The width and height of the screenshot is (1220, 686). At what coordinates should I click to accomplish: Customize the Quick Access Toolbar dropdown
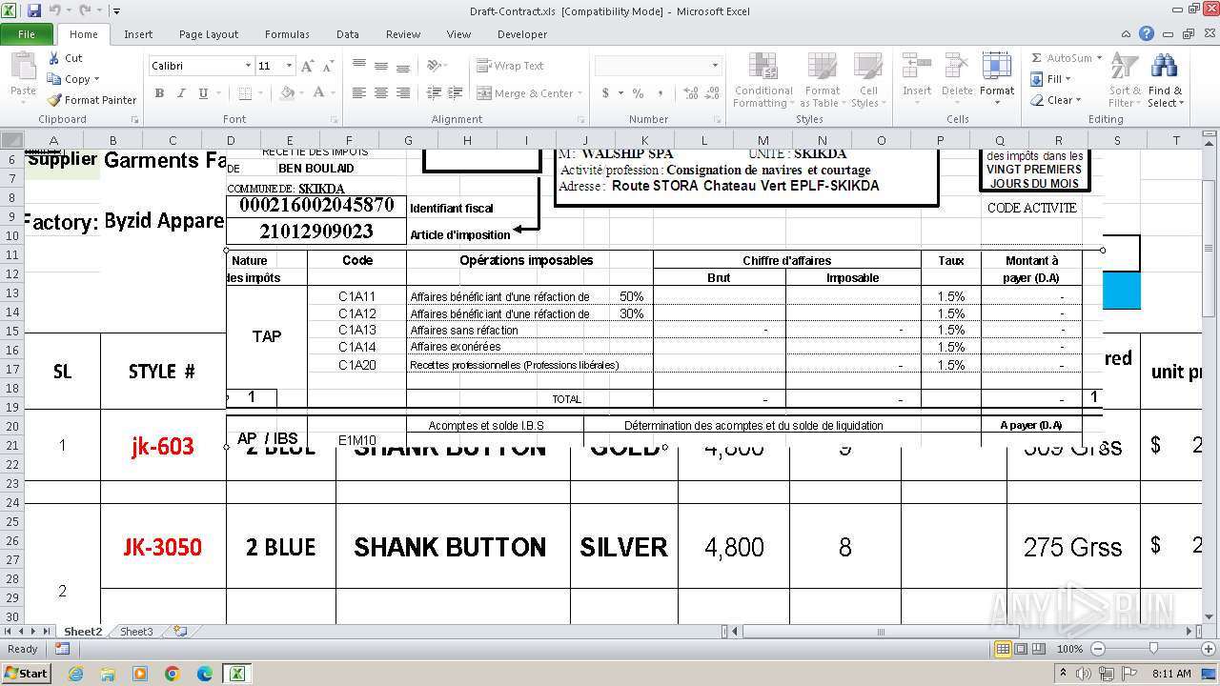coord(116,11)
